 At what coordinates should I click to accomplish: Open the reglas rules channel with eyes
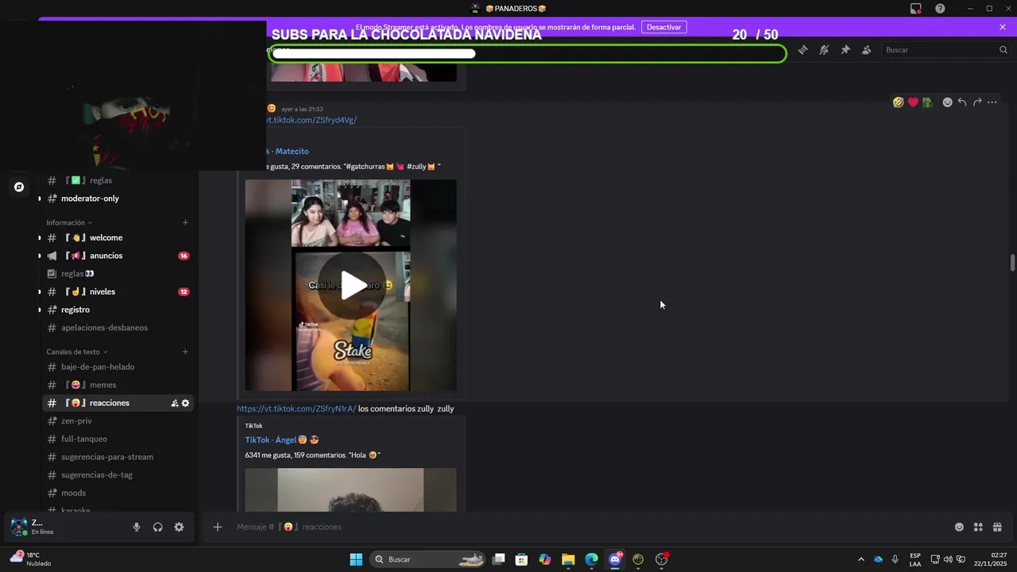tap(118, 273)
